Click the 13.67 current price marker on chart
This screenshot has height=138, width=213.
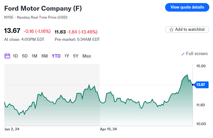(200, 84)
